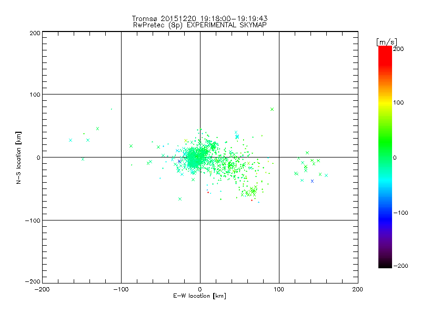The width and height of the screenshot is (421, 315).
Task: Click the rainbow velocity colorbar
Action: coord(385,156)
